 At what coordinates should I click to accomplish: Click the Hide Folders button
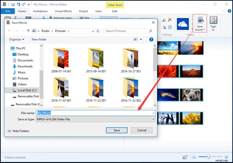[18, 131]
